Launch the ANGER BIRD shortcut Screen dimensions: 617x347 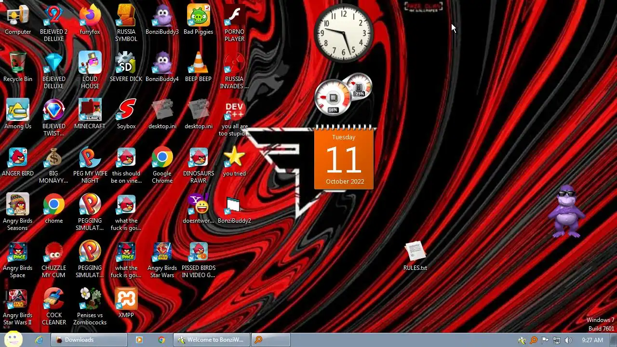point(18,161)
